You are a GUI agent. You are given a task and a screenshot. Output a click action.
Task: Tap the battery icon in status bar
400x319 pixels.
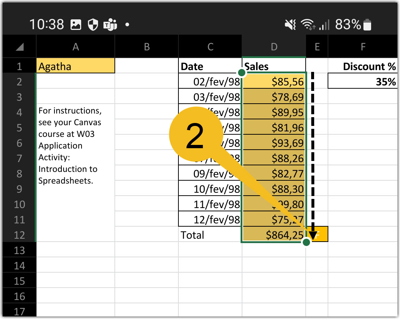tap(367, 25)
